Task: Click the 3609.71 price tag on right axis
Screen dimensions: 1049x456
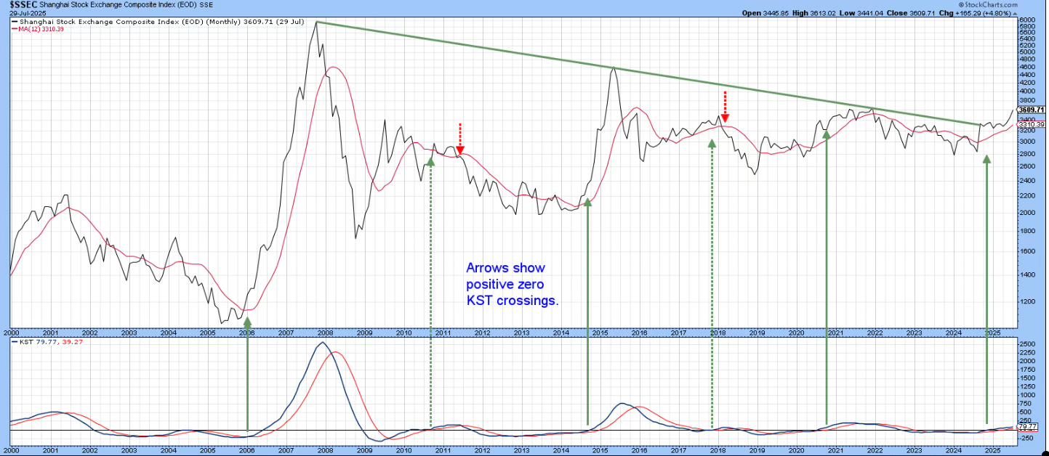Action: pos(1032,110)
